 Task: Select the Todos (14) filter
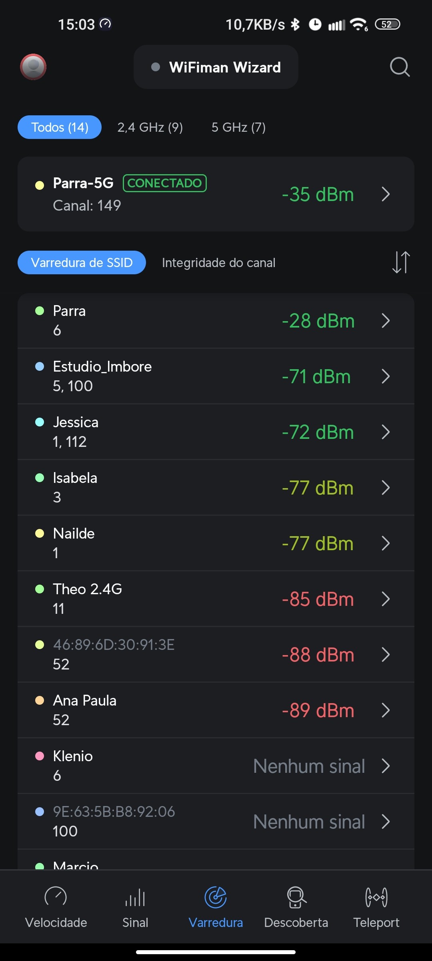click(x=60, y=127)
